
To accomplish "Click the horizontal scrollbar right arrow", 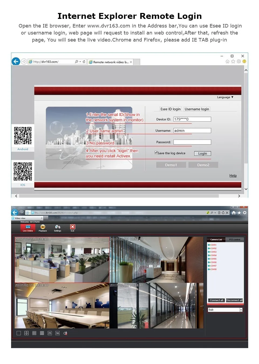I will pyautogui.click(x=239, y=196).
